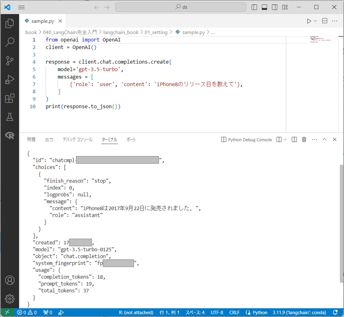Run the Python file with play button
The height and width of the screenshot is (317, 344).
309,21
